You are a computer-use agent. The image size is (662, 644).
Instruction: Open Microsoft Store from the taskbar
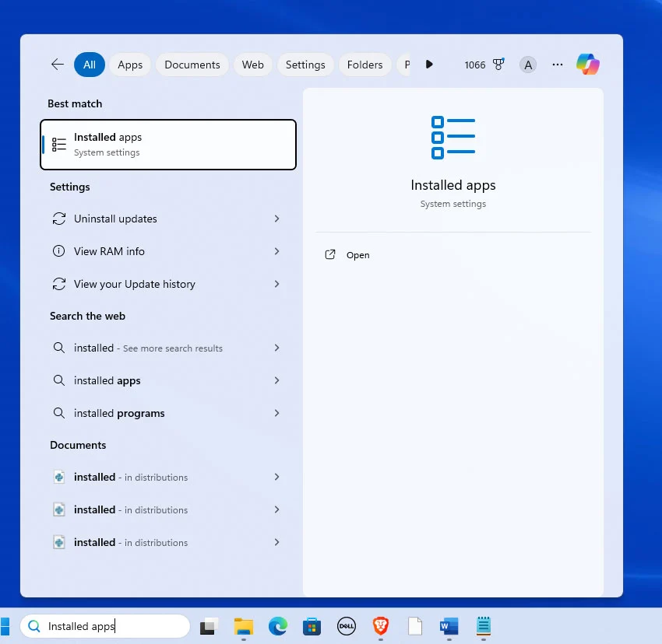click(312, 626)
